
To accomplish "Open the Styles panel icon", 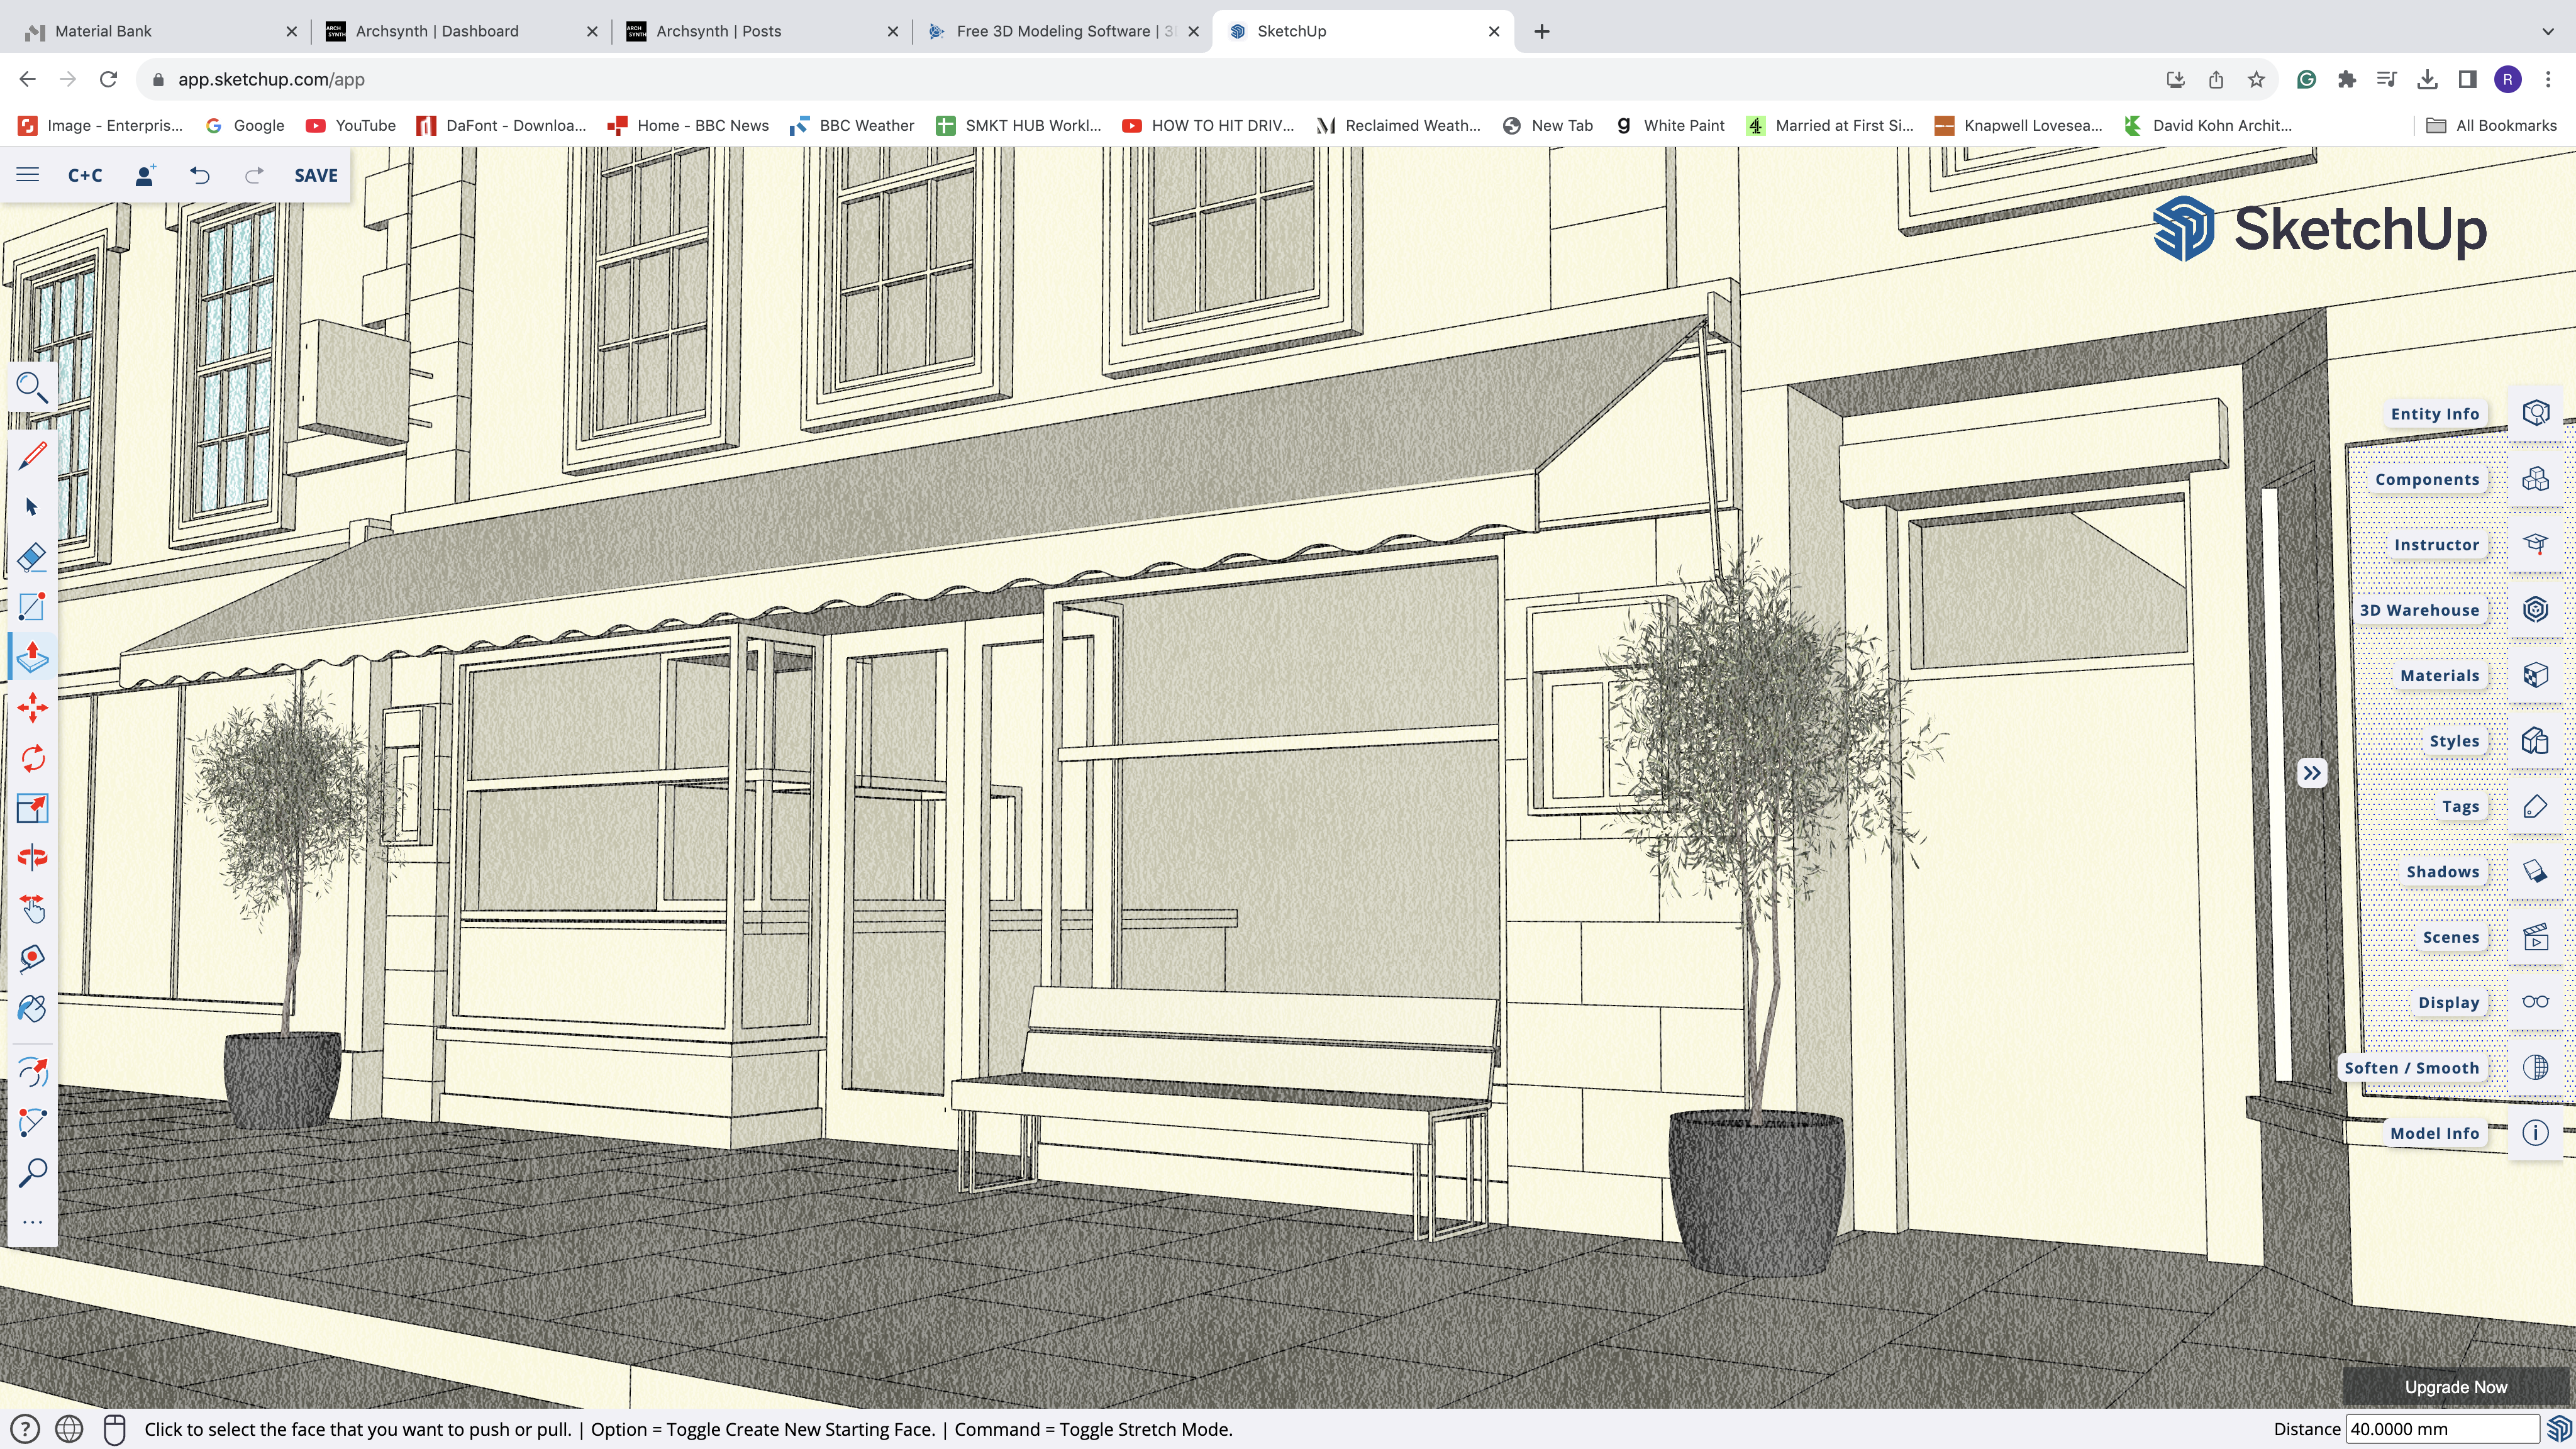I will pyautogui.click(x=2535, y=741).
